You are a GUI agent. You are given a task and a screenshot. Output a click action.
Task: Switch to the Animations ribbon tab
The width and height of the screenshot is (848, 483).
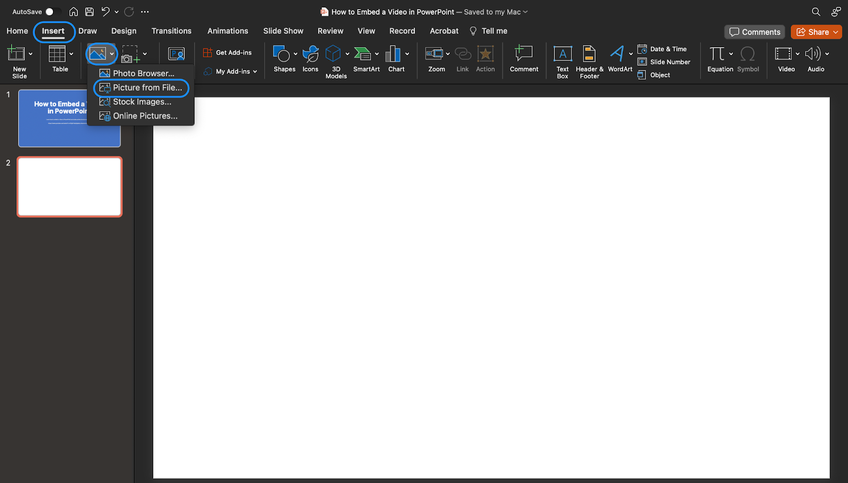[x=228, y=31]
